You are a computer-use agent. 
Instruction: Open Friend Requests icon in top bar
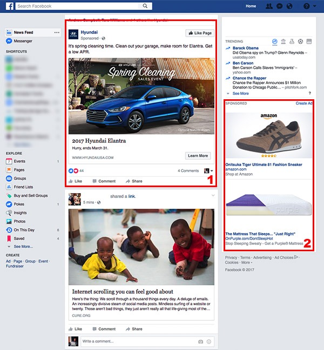click(x=270, y=6)
